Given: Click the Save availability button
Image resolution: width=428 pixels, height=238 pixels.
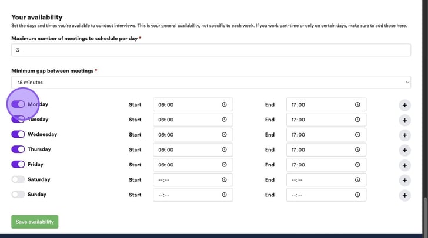Looking at the screenshot, I should tap(35, 222).
